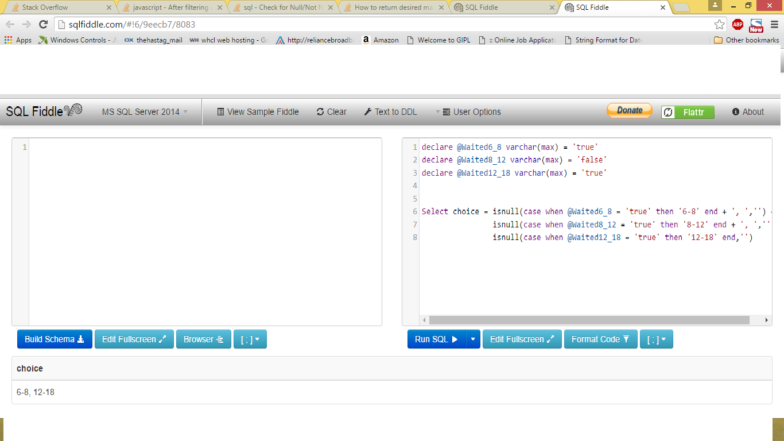Expand the User Options menu
Image resolution: width=784 pixels, height=441 pixels.
coord(468,112)
